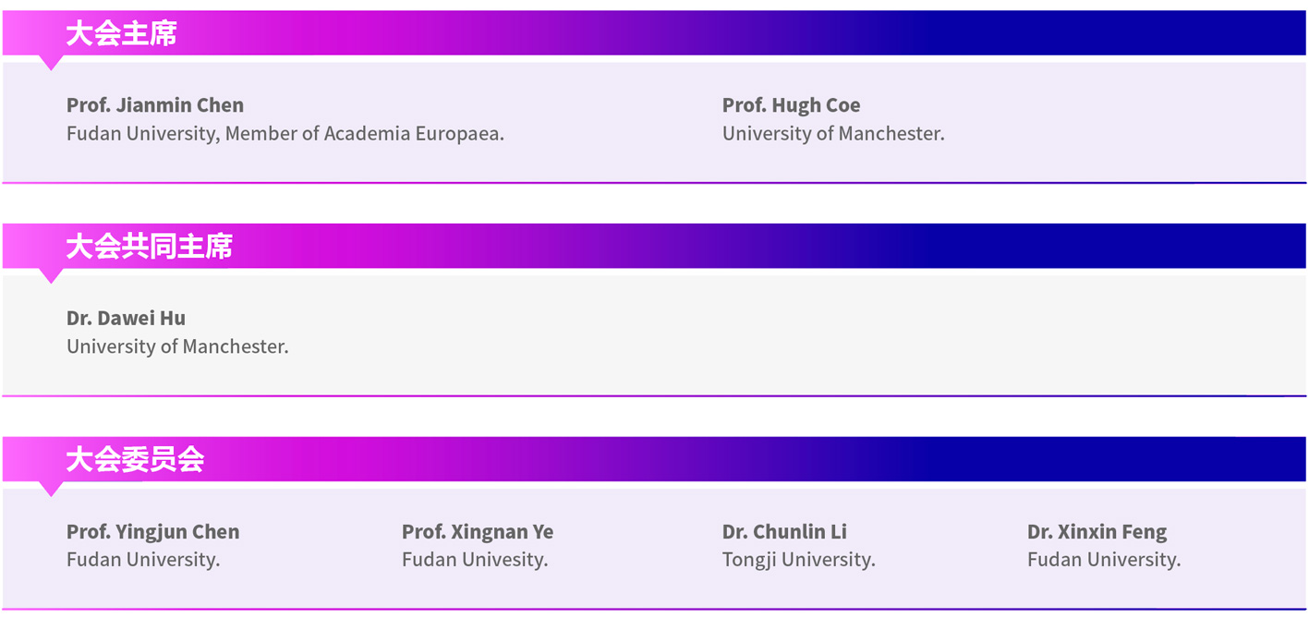Click the Tongji University affiliation text
Image resolution: width=1309 pixels, height=618 pixels.
coord(798,560)
